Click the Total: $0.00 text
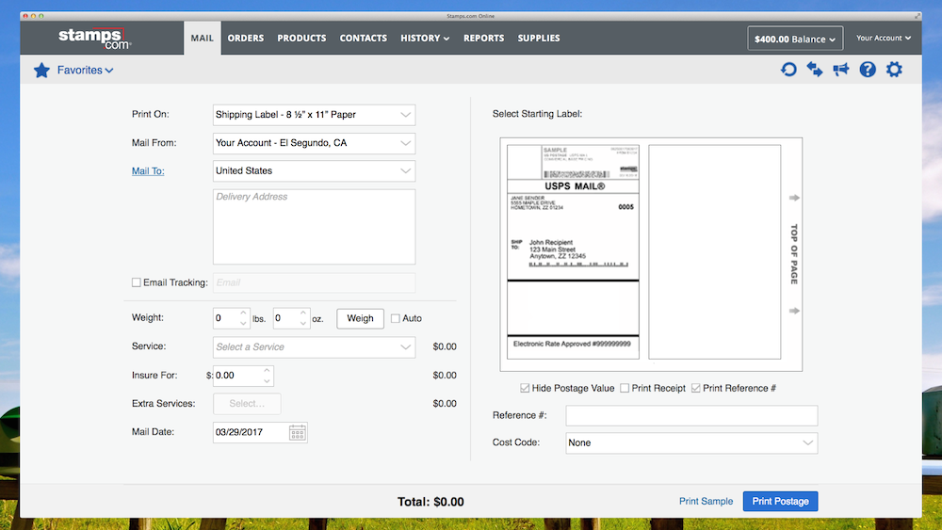The width and height of the screenshot is (942, 530). tap(430, 502)
